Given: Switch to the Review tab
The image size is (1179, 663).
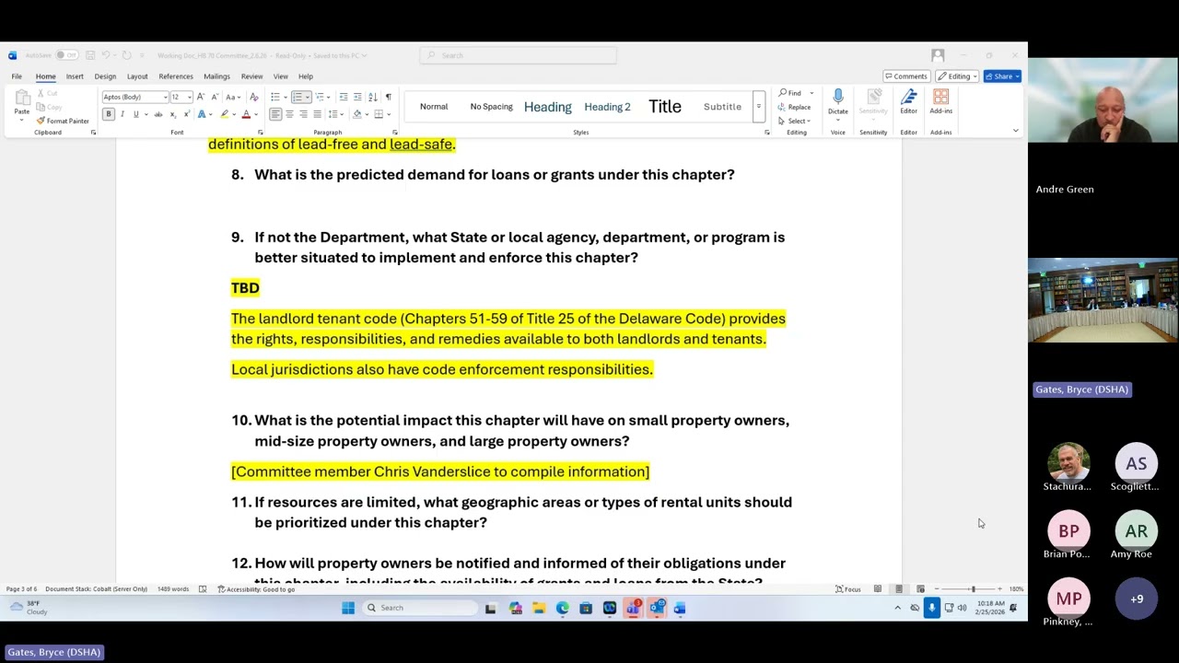Looking at the screenshot, I should point(251,76).
